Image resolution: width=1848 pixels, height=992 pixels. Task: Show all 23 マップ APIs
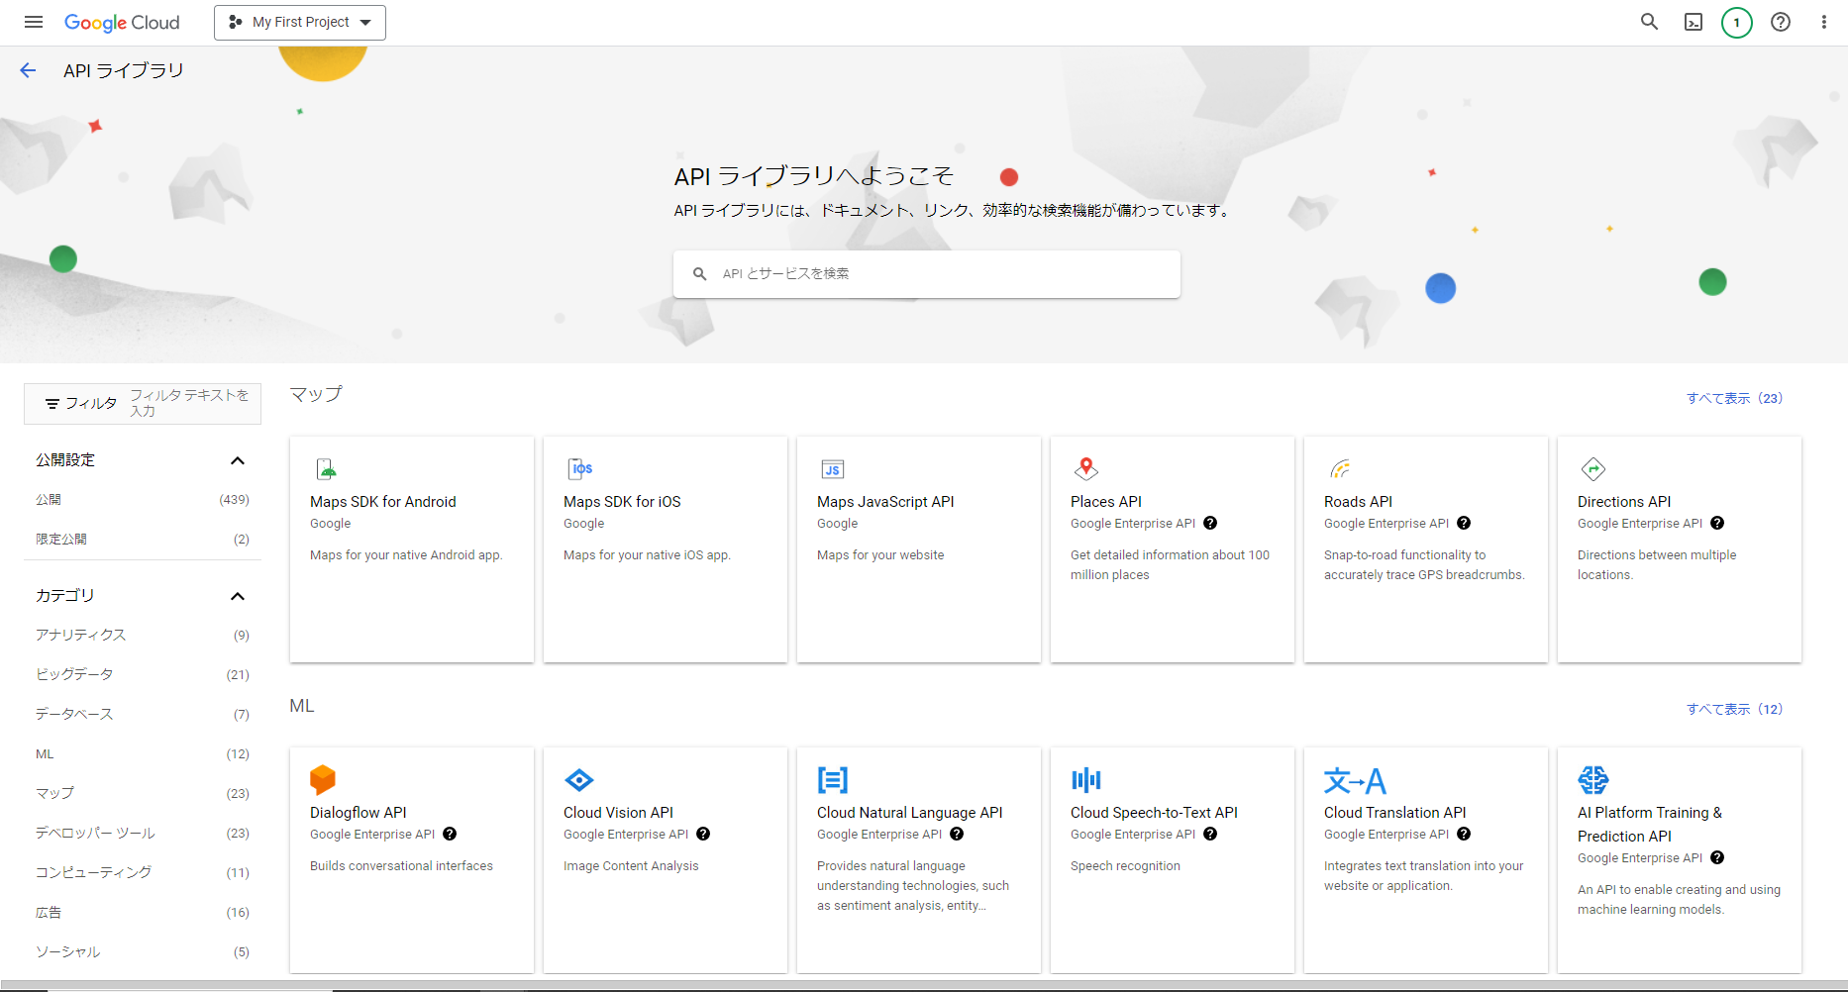click(x=1734, y=398)
